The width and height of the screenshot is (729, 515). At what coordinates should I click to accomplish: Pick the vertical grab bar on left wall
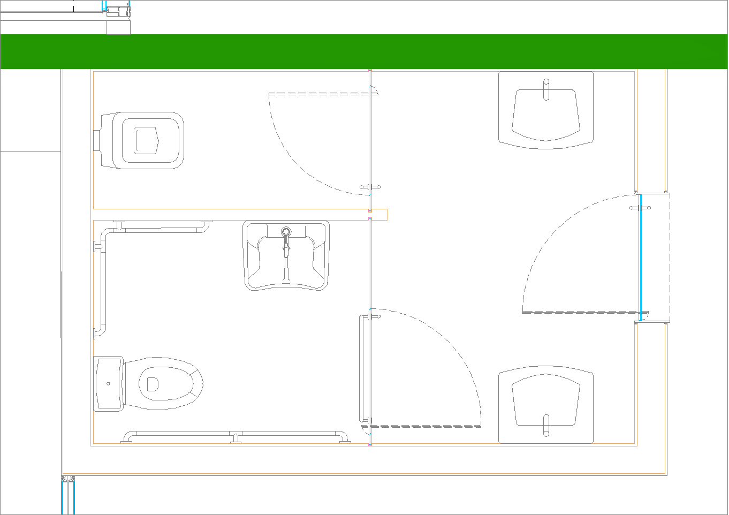(103, 284)
